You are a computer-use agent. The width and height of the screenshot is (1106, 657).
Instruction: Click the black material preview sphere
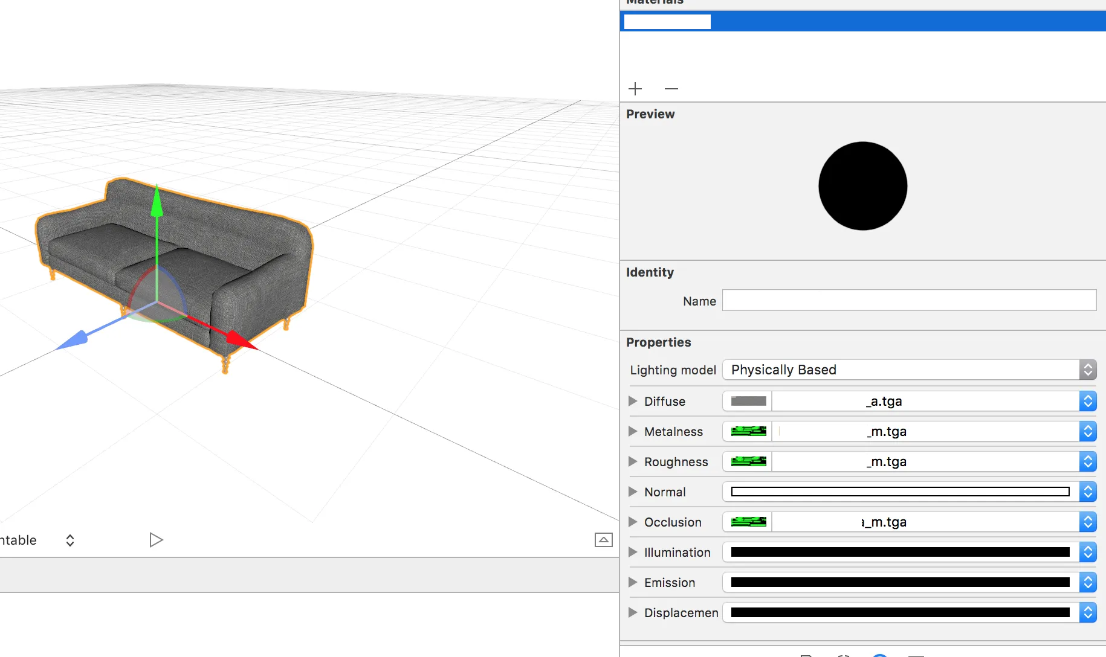863,186
